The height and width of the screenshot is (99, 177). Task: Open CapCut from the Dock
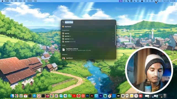coord(123,96)
